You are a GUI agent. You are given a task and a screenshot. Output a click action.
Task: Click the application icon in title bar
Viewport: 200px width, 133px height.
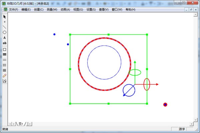point(4,3)
